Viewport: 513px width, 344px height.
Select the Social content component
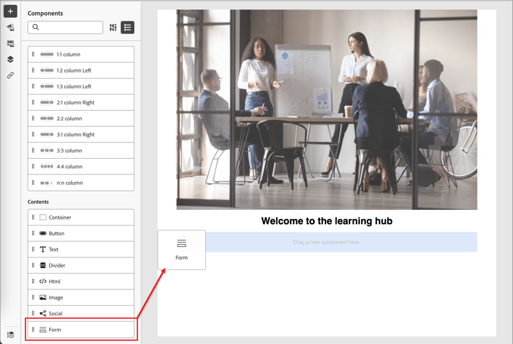[x=81, y=313]
